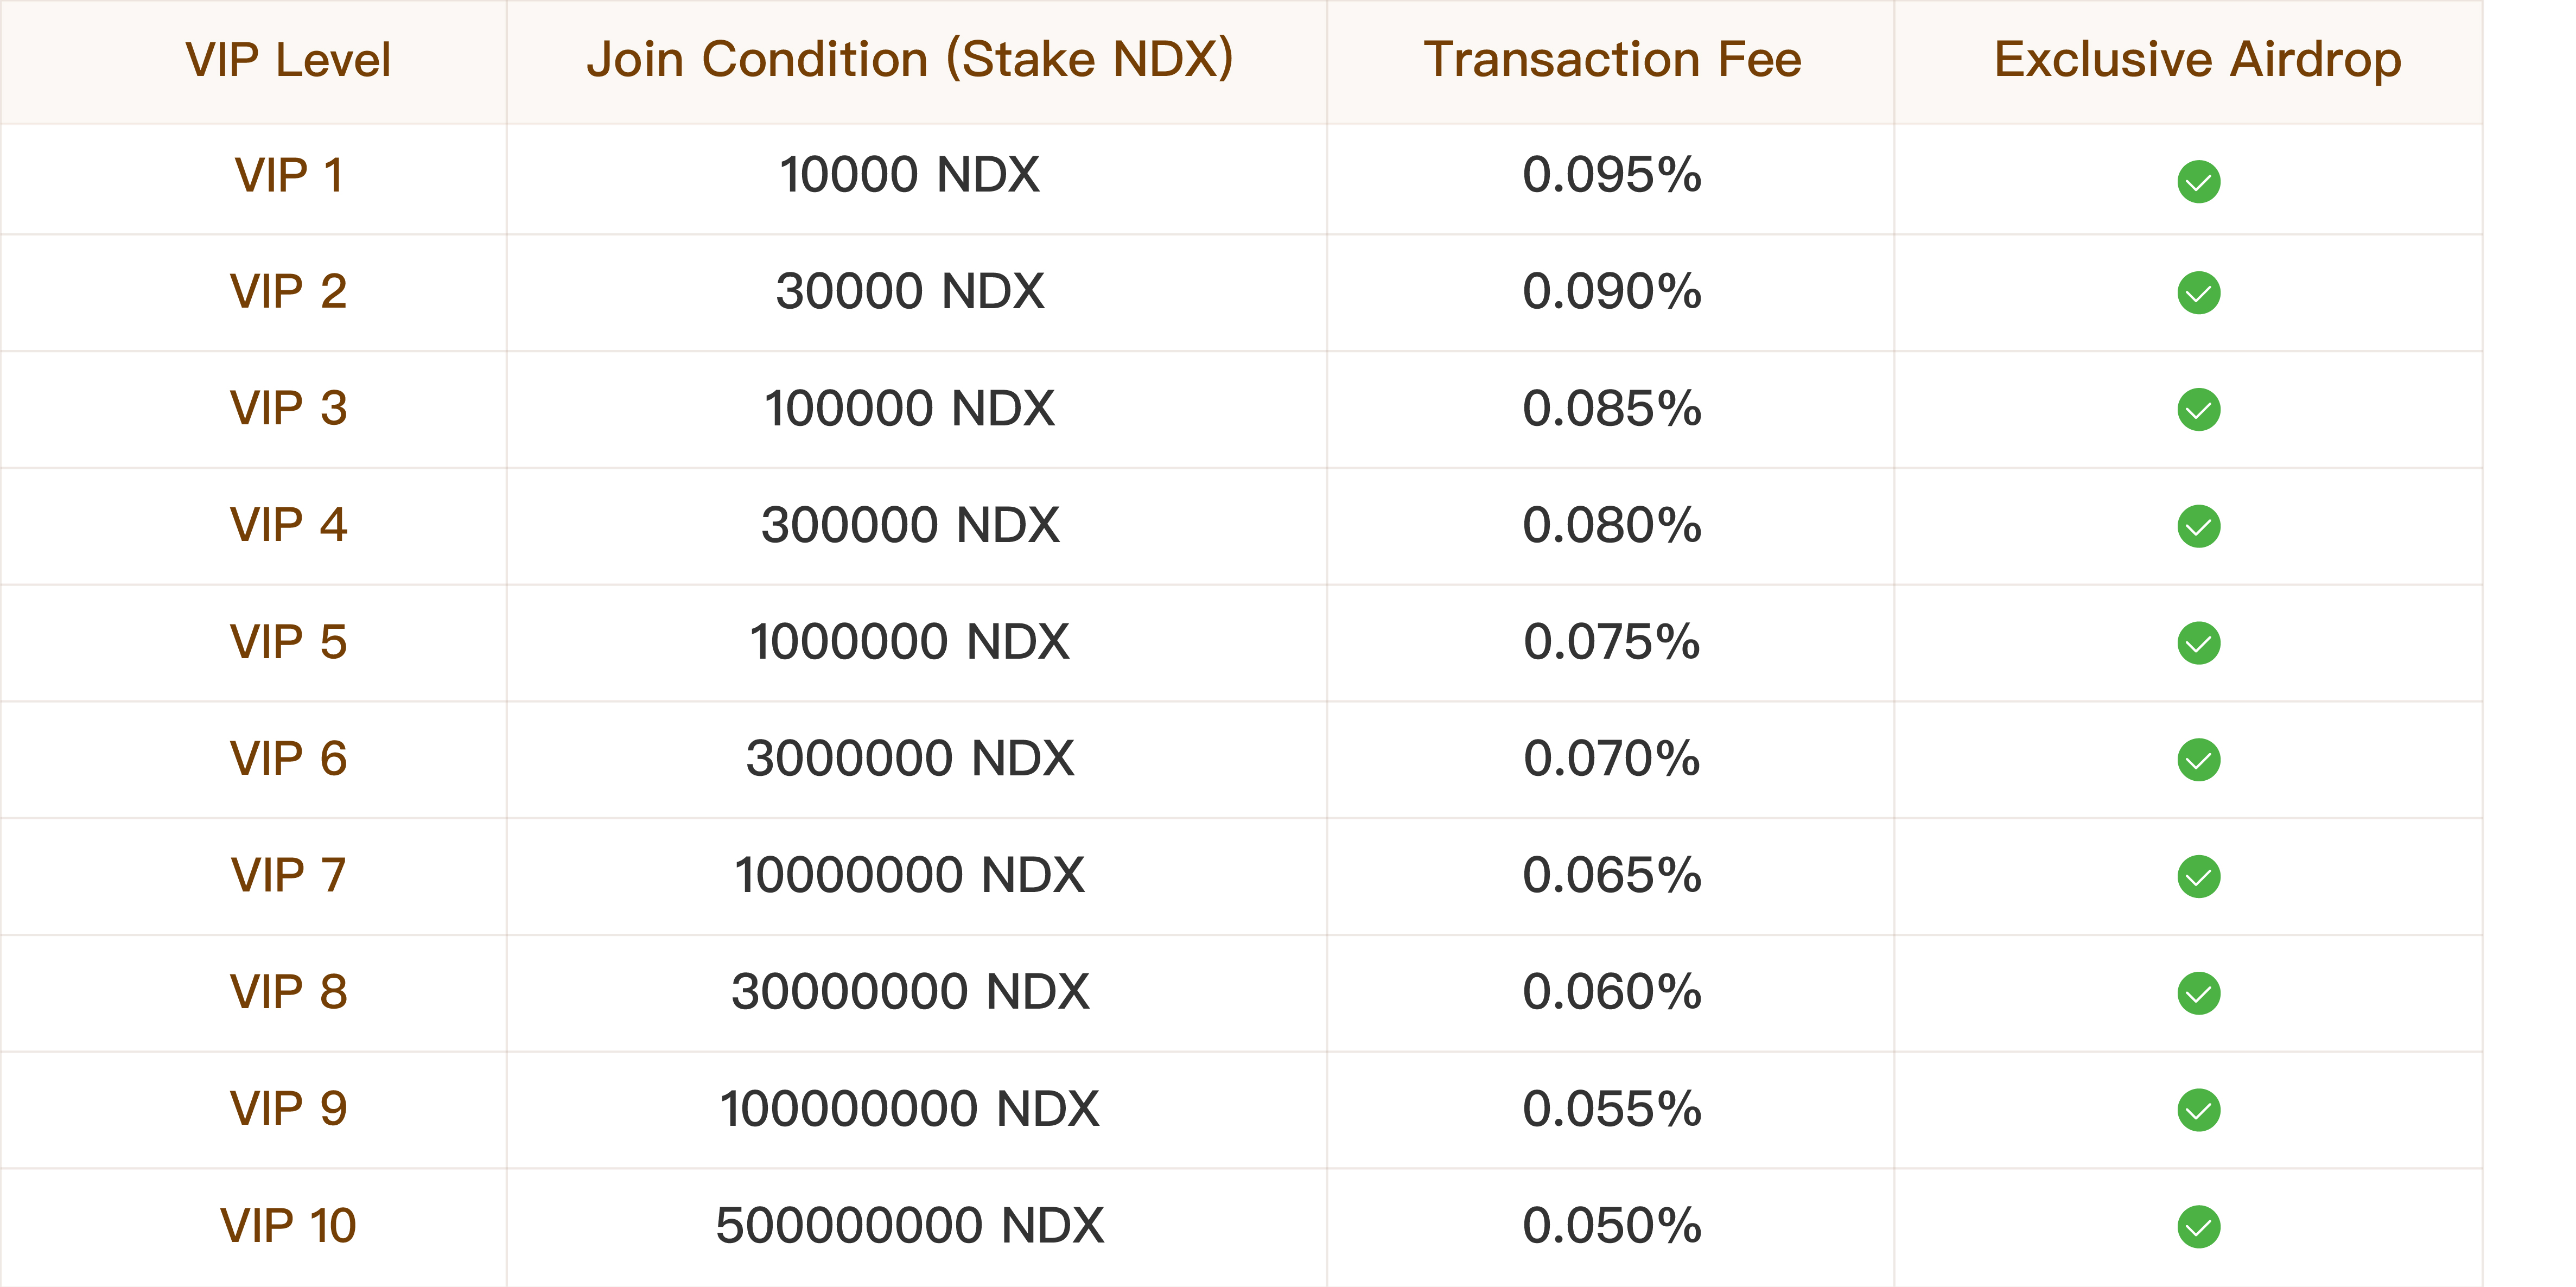Click the 0.095% transaction fee cell
2576x1287 pixels.
(x=1612, y=175)
